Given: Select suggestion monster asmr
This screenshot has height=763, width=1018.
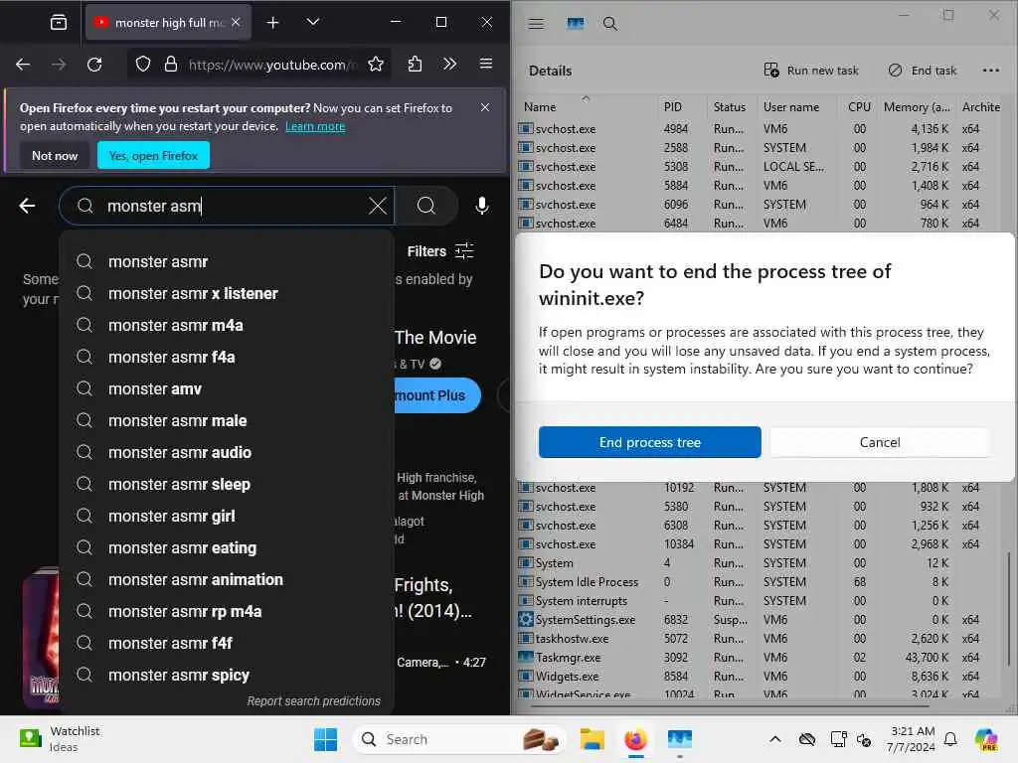Looking at the screenshot, I should 226,262.
